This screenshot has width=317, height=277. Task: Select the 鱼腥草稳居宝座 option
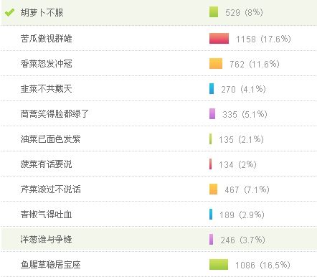click(50, 265)
